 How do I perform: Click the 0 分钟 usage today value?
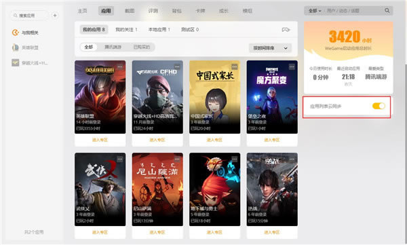[321, 77]
